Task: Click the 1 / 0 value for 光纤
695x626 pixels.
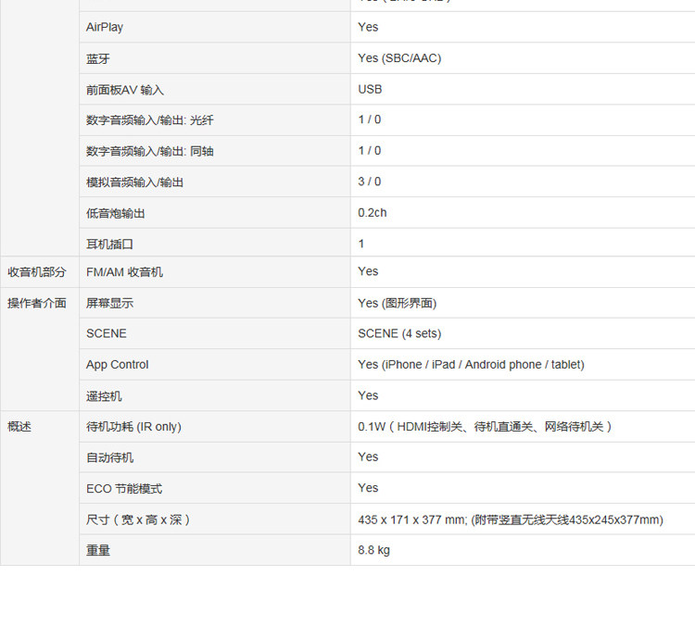Action: (369, 119)
